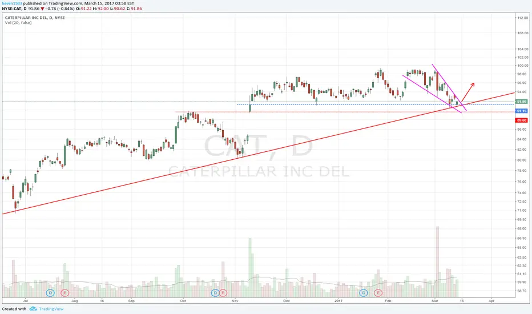Screen dimensions: 532x314
Task: Click the 72.50 price axis label
Action: pos(523,202)
